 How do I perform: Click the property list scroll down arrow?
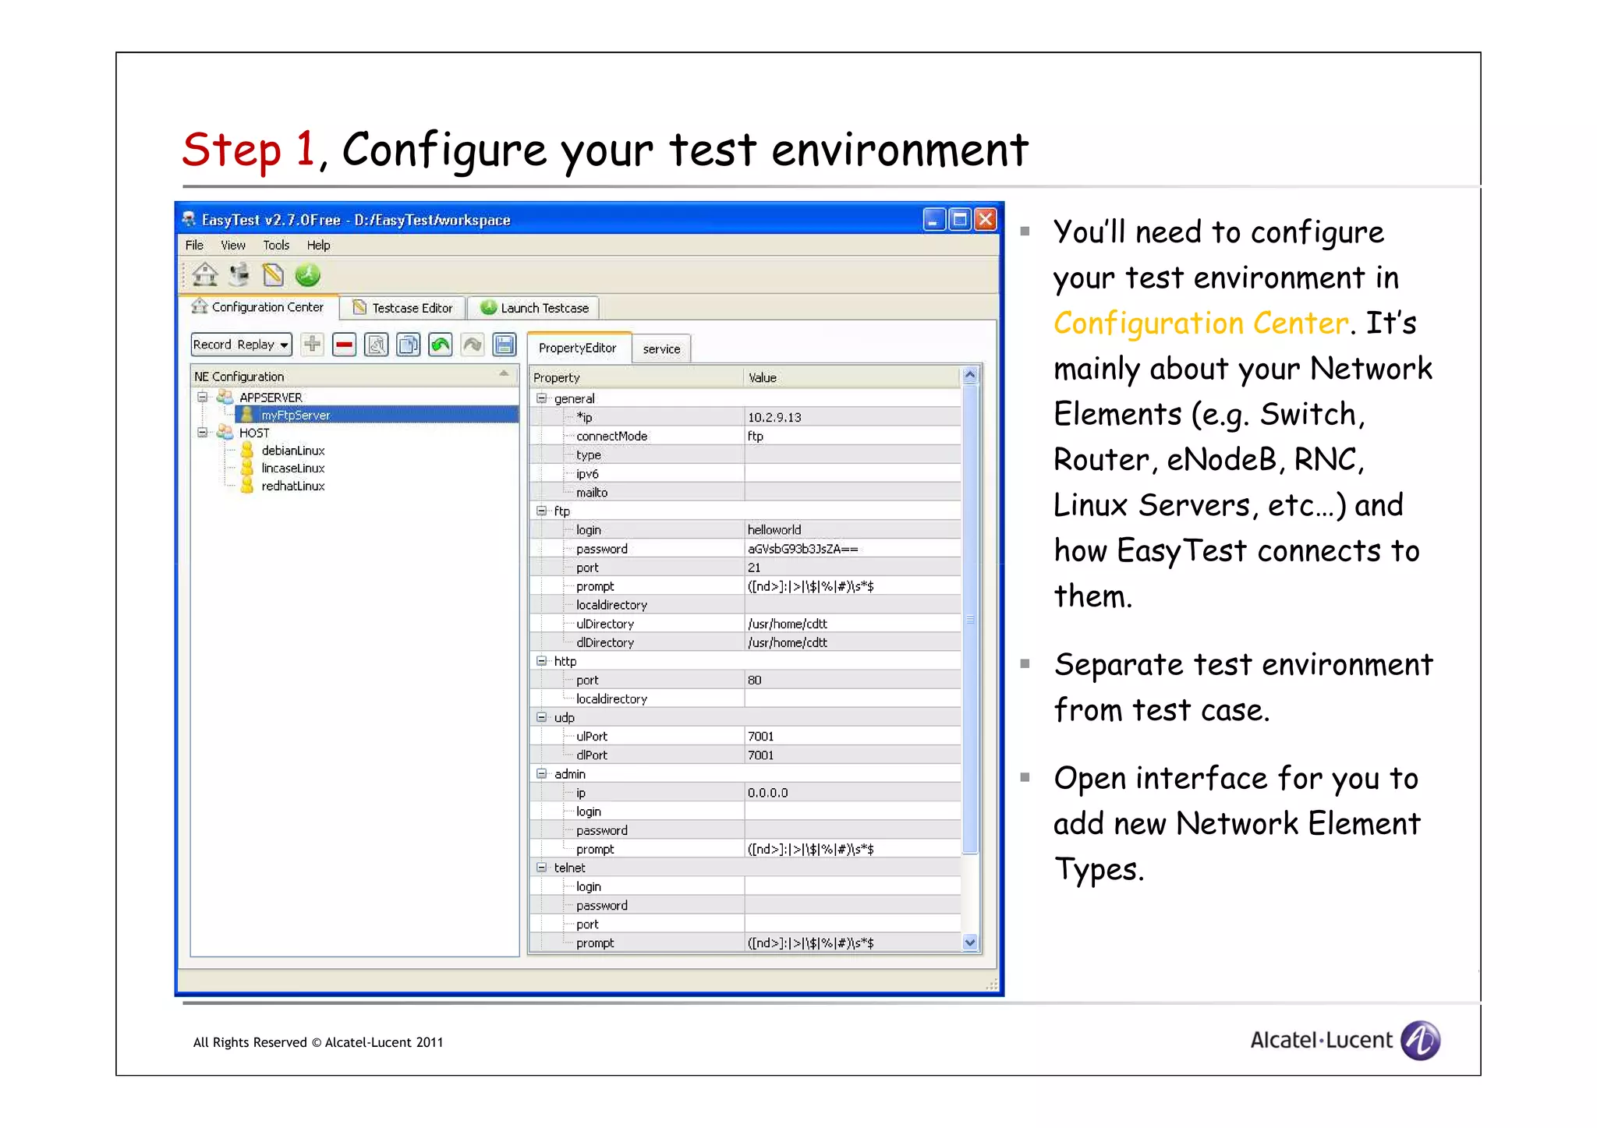[x=970, y=942]
